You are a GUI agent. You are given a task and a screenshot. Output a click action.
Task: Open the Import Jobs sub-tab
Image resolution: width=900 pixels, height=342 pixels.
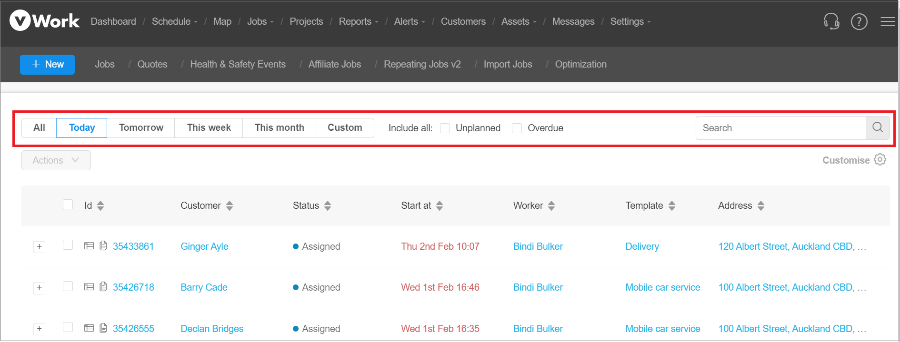point(508,64)
